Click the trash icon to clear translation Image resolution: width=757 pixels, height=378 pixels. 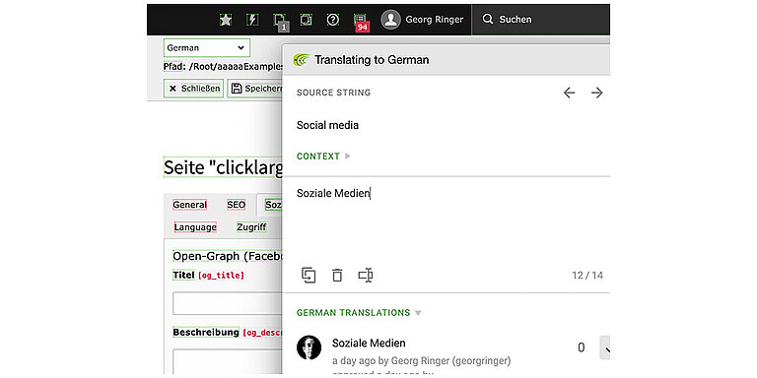(337, 276)
